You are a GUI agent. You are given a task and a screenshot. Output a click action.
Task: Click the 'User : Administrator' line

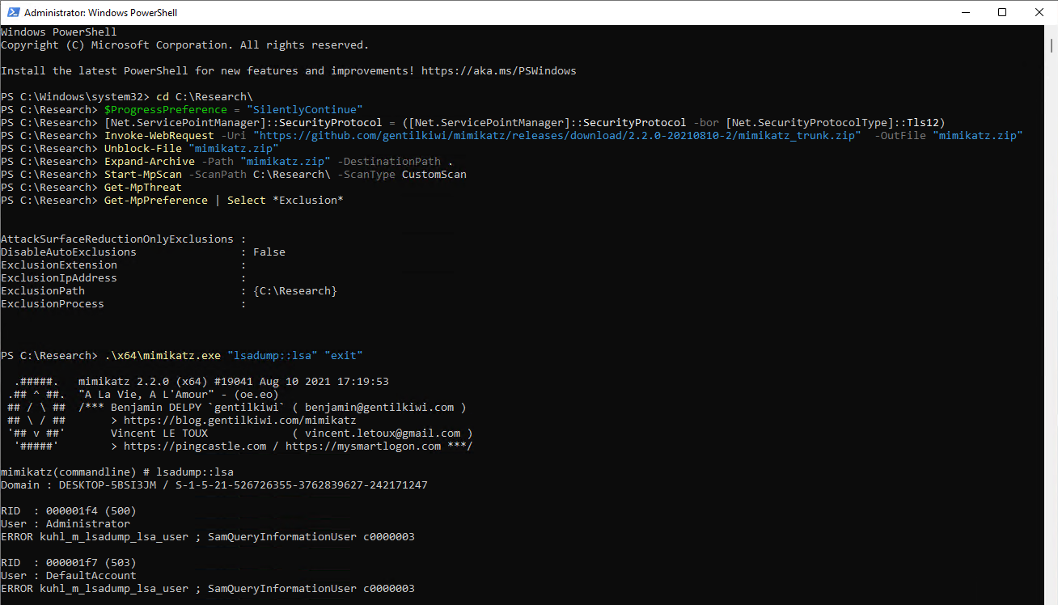click(66, 524)
